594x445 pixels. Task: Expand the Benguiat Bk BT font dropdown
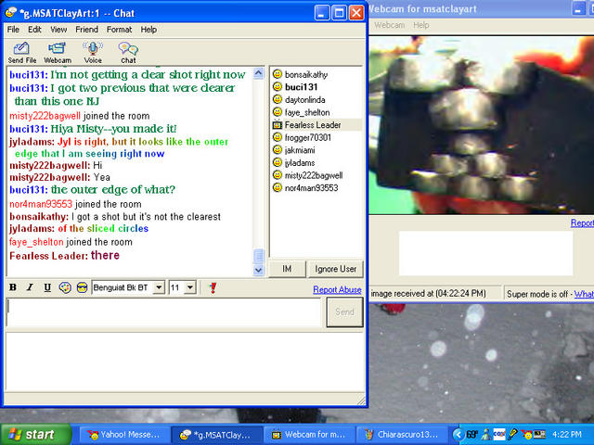point(159,287)
